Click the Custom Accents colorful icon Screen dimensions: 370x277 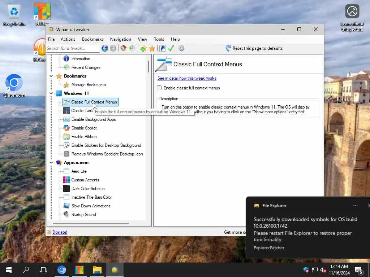66,180
